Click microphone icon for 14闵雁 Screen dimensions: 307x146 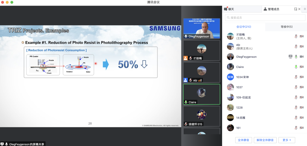(x=296, y=117)
